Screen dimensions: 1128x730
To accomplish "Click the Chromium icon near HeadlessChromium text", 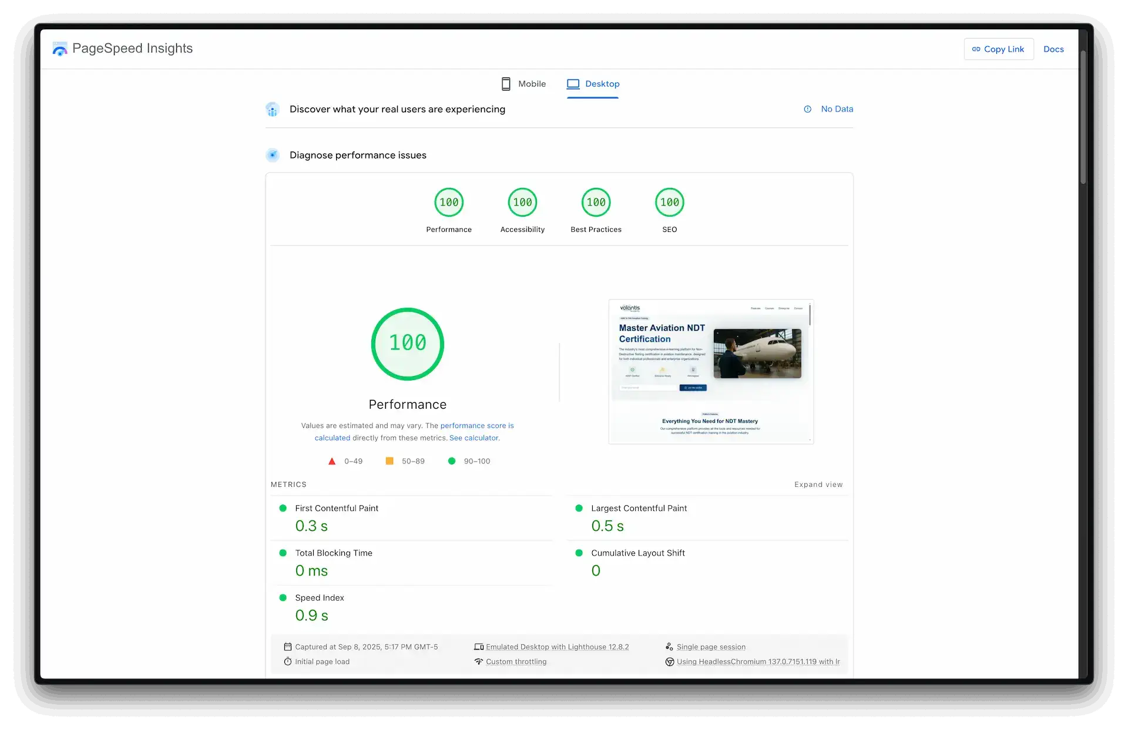I will pyautogui.click(x=669, y=662).
